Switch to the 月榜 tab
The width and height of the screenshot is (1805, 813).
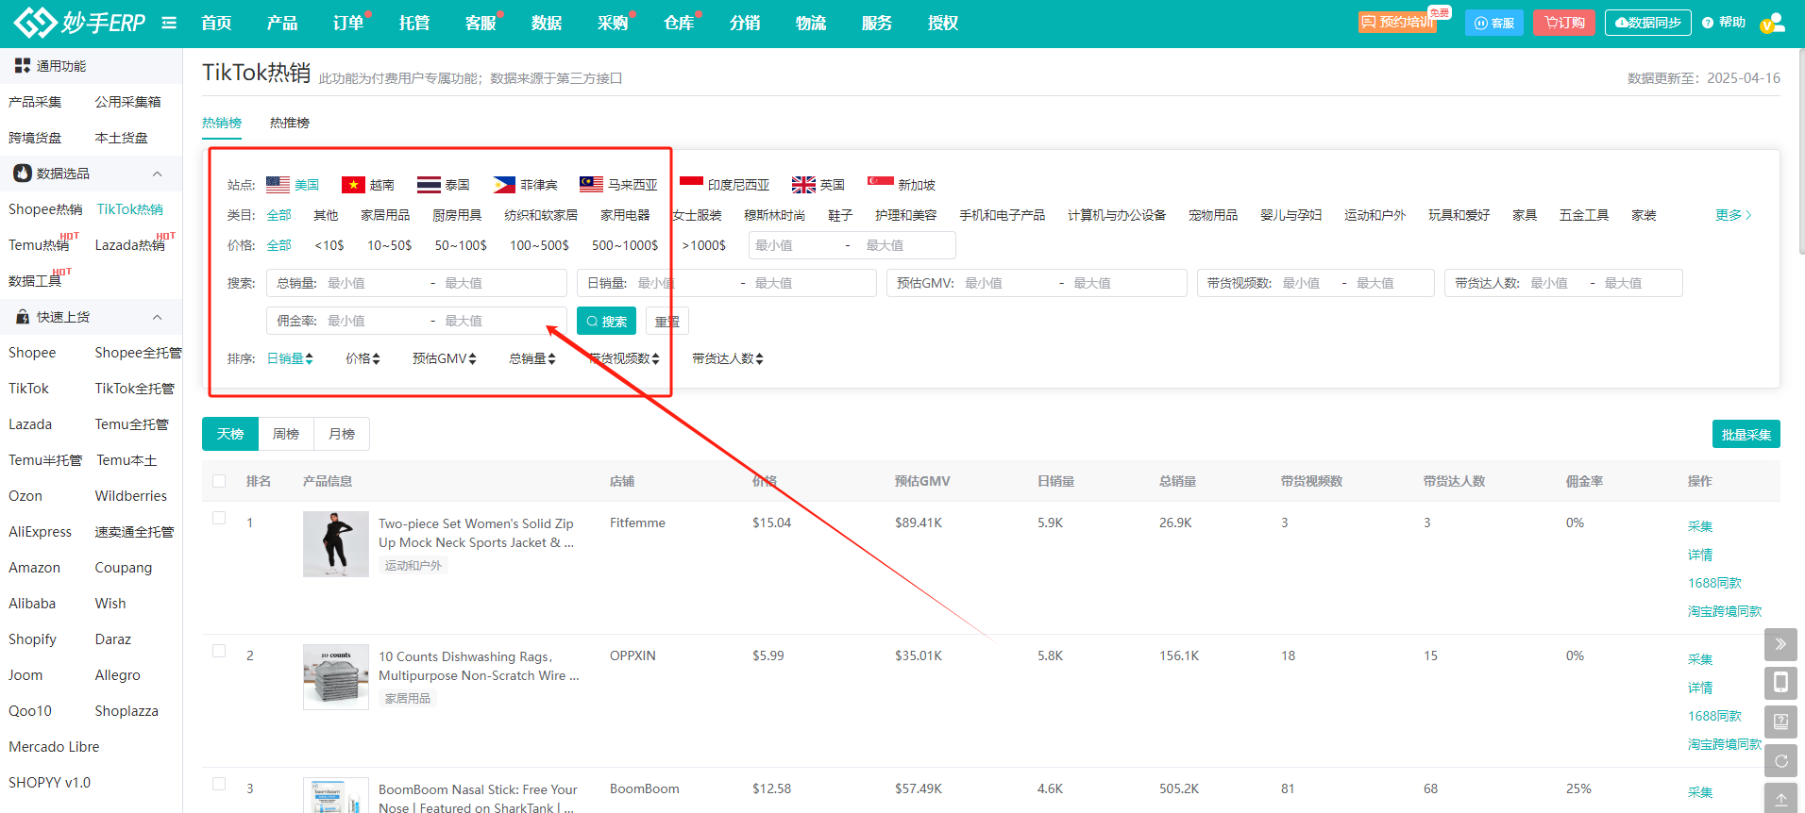[x=342, y=434]
